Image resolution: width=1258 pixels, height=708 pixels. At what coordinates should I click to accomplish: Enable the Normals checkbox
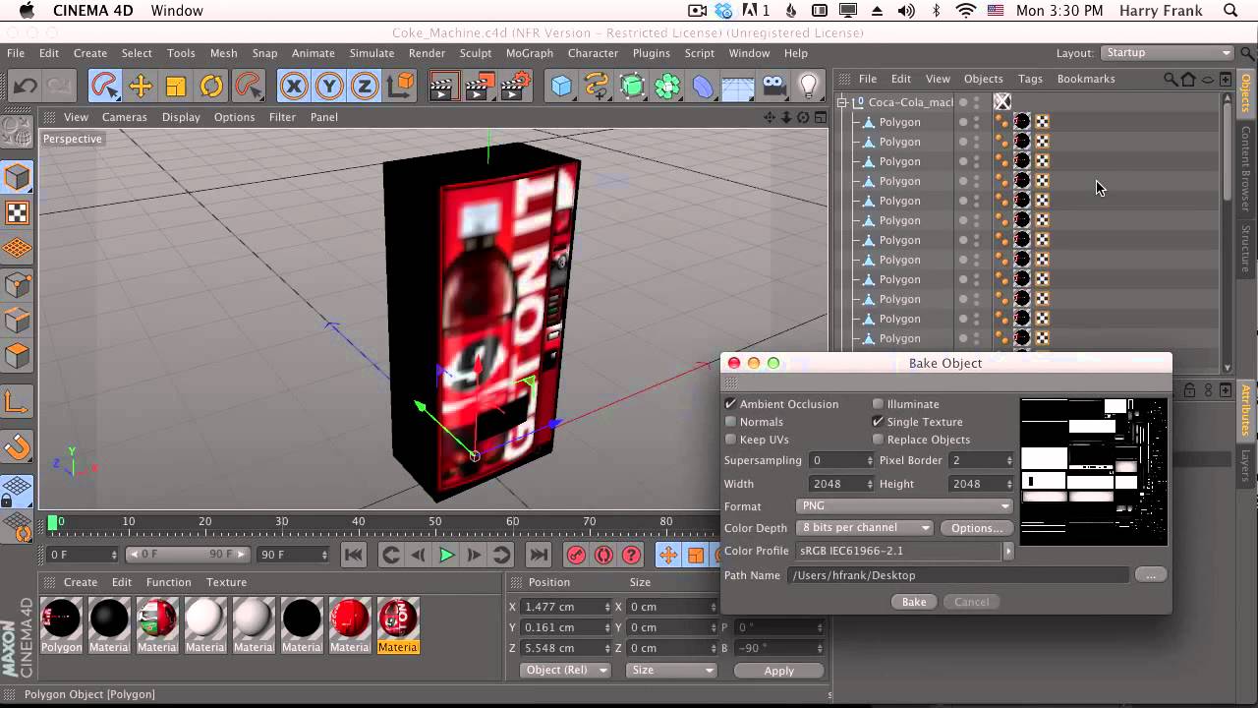pyautogui.click(x=730, y=422)
